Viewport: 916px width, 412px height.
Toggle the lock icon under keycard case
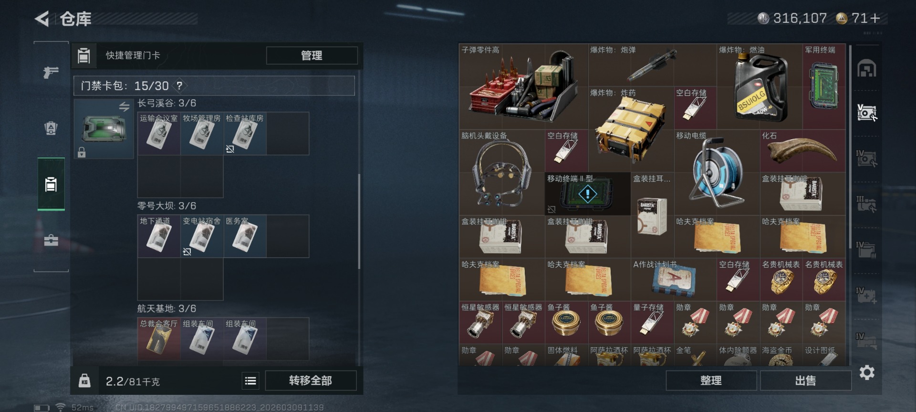82,152
